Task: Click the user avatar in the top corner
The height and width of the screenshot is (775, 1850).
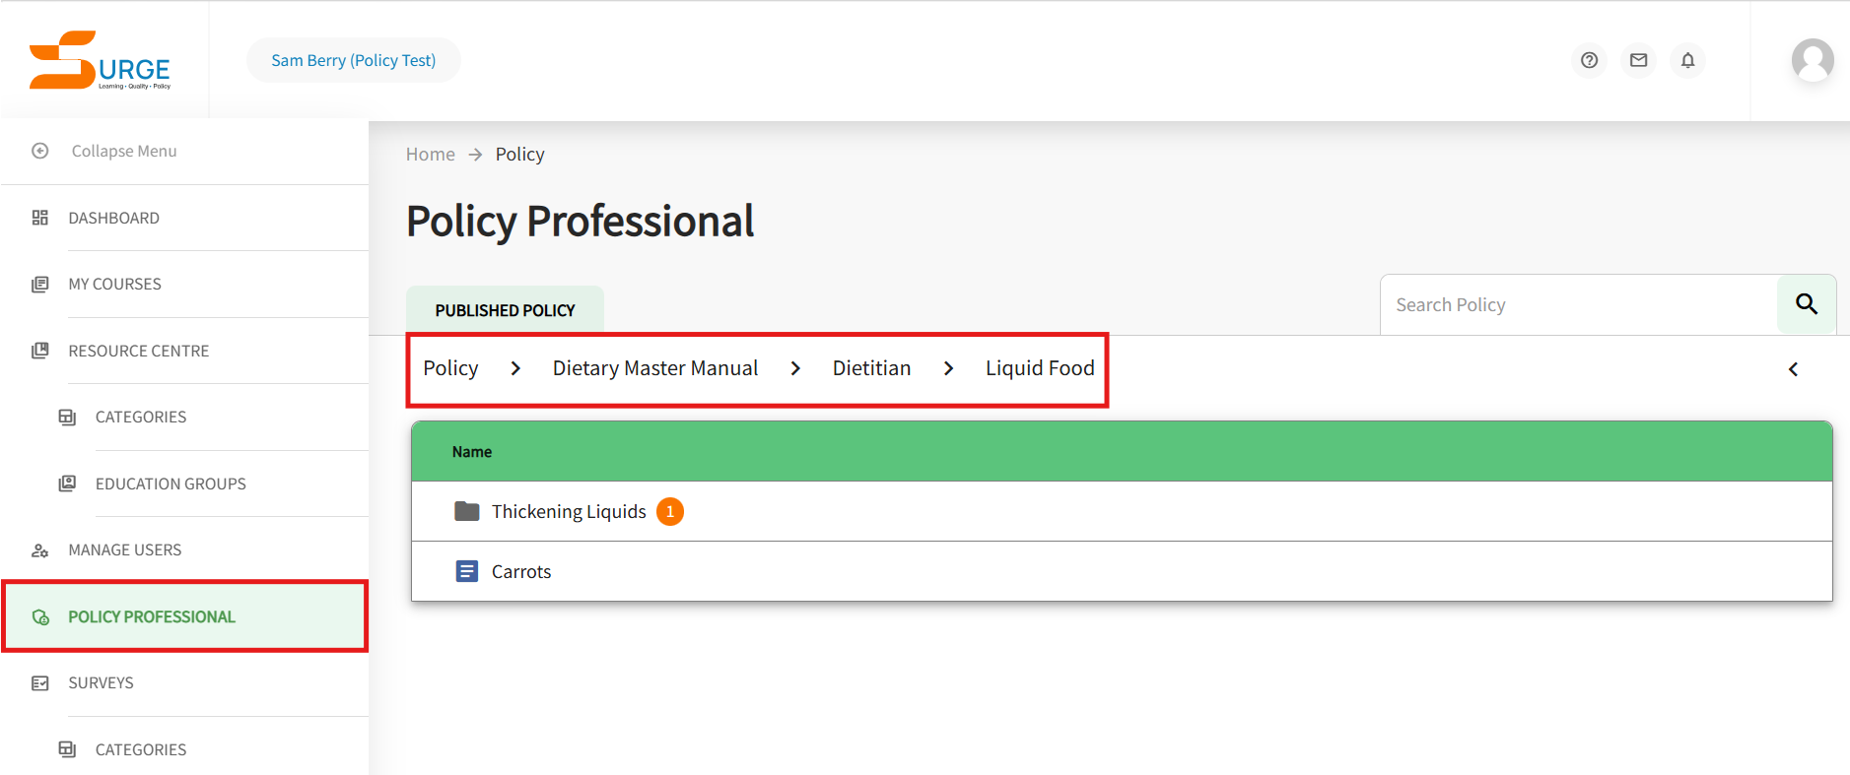Action: pos(1813,60)
